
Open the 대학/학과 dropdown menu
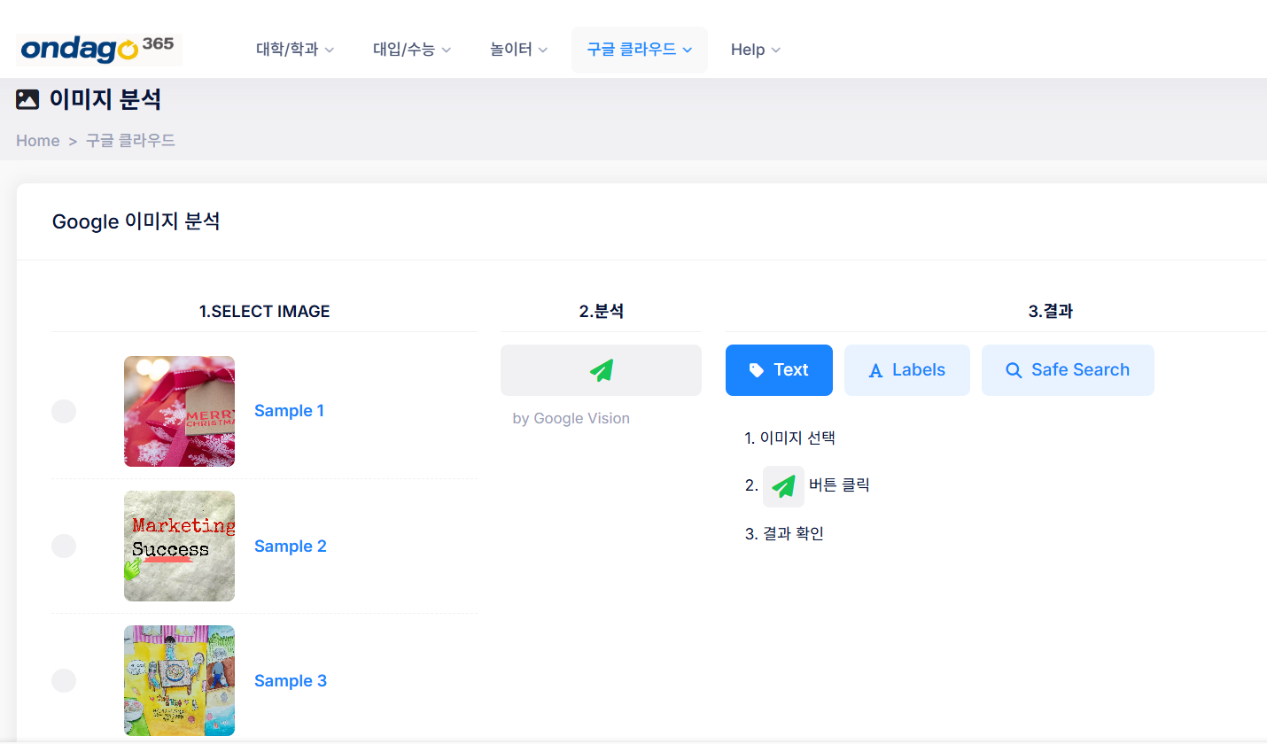(295, 50)
